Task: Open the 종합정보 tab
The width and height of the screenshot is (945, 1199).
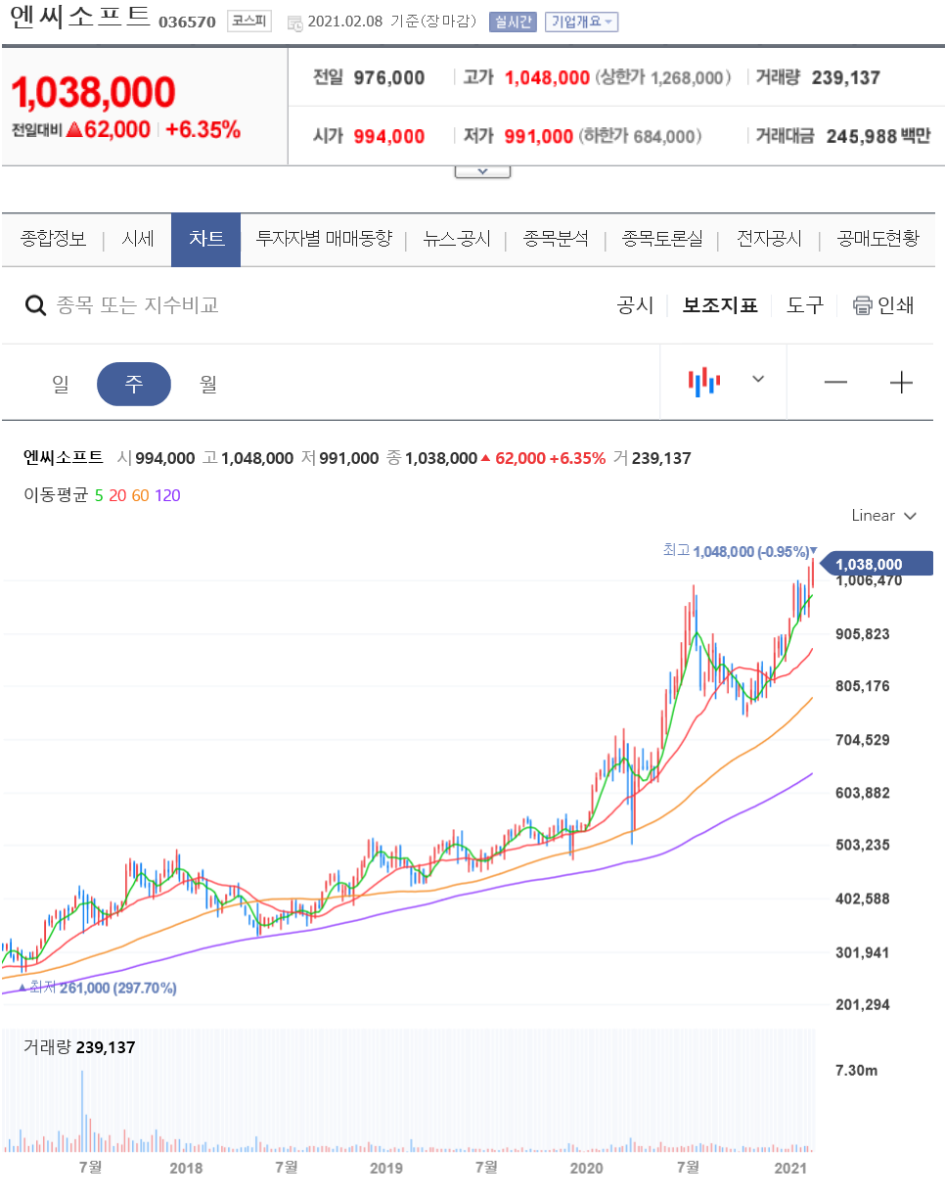Action: (x=53, y=239)
